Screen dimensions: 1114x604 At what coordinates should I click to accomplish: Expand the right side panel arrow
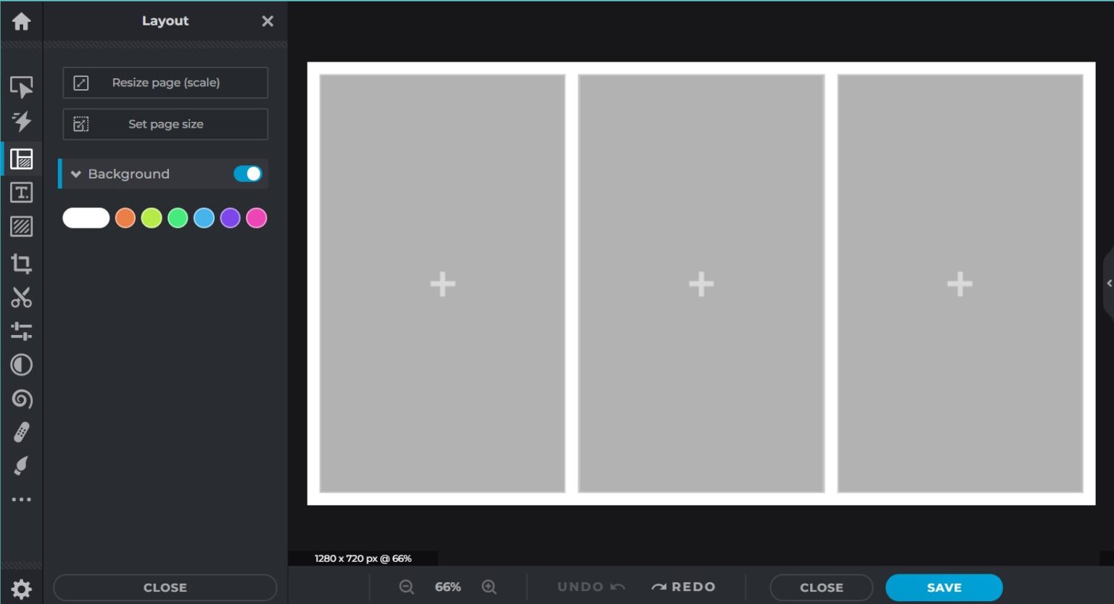click(x=1108, y=284)
